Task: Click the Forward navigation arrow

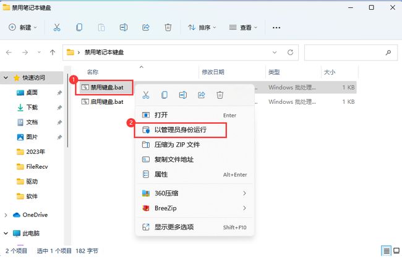Action: [x=25, y=53]
